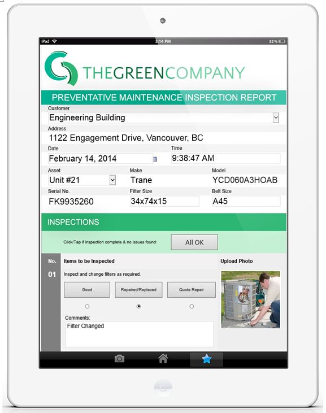Click the Good button
The image size is (326, 413).
pos(87,290)
